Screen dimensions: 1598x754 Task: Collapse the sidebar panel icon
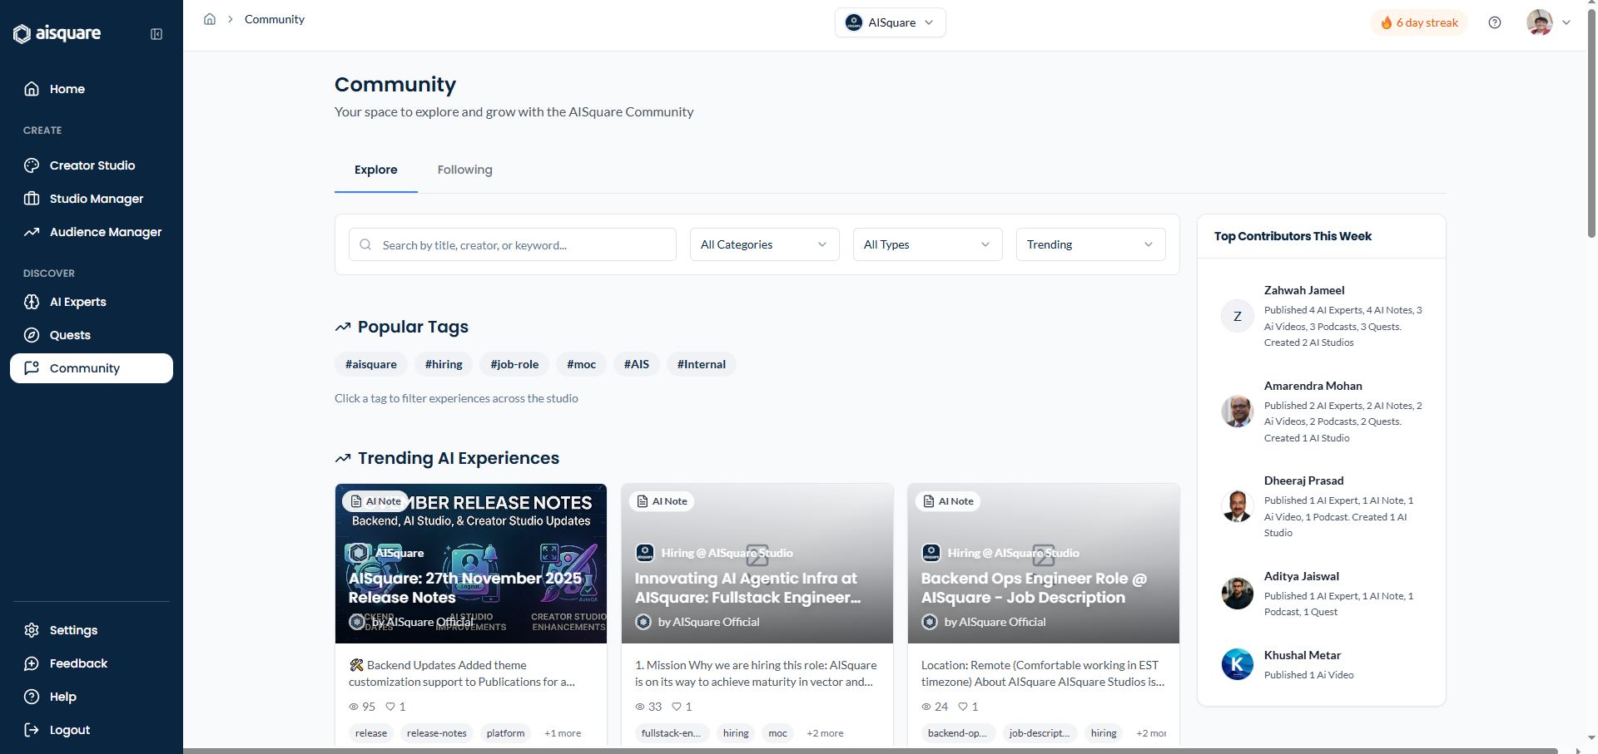156,34
